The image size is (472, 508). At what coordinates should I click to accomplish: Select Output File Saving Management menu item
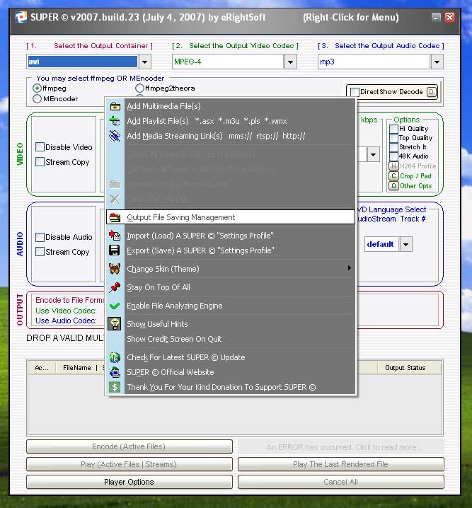pos(231,217)
